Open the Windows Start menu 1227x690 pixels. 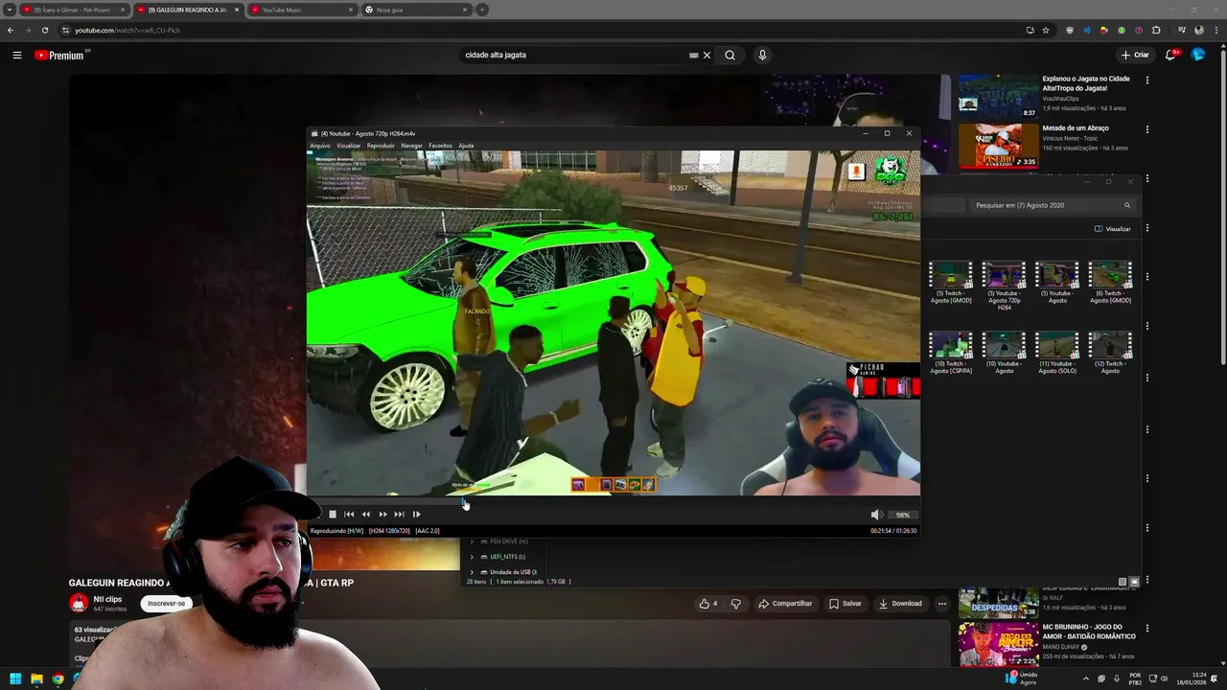(15, 678)
